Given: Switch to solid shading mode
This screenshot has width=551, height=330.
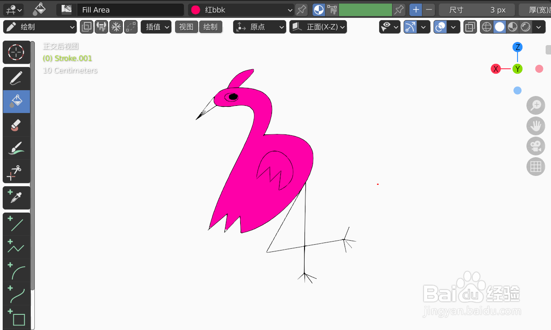Looking at the screenshot, I should (500, 27).
